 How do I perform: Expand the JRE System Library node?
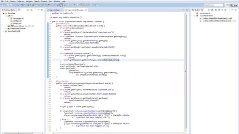pos(6,26)
